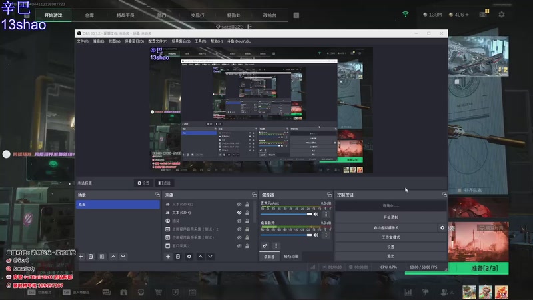533x300 pixels.
Task: Open the 帮助(H) menu
Action: coord(217,41)
